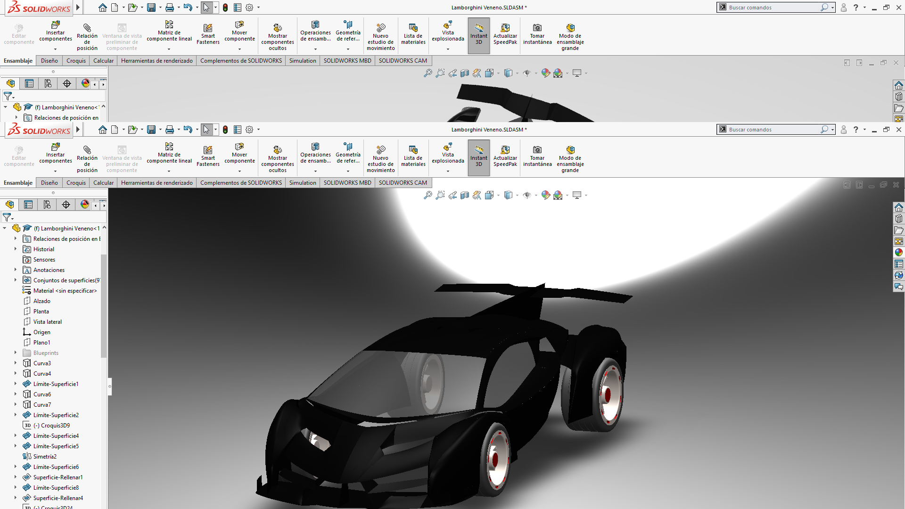The width and height of the screenshot is (905, 509).
Task: Click Zoom to Area in upper viewport toolbar
Action: coord(440,73)
